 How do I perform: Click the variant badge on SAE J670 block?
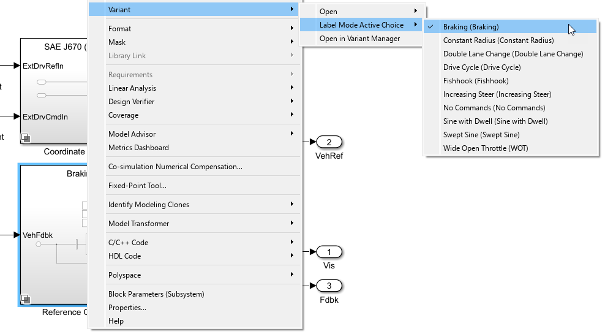coord(25,137)
